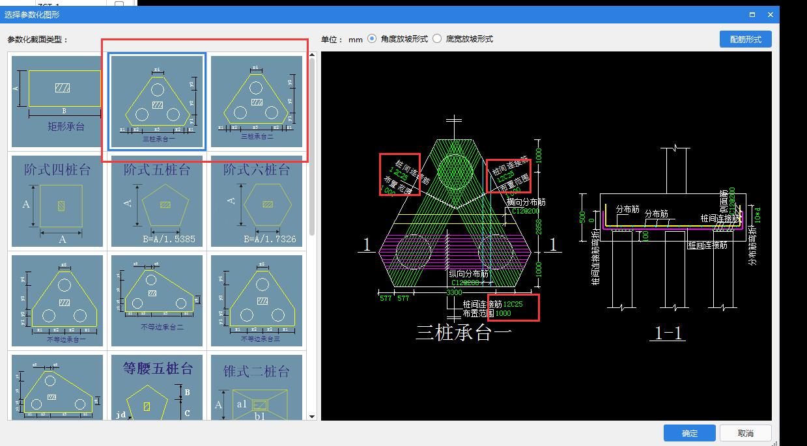The height and width of the screenshot is (446, 807).
Task: Click the 三桩承台一 title in the drawing
Action: pyautogui.click(x=464, y=332)
